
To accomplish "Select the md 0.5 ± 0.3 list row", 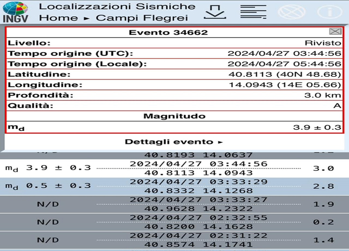I will pos(174,186).
